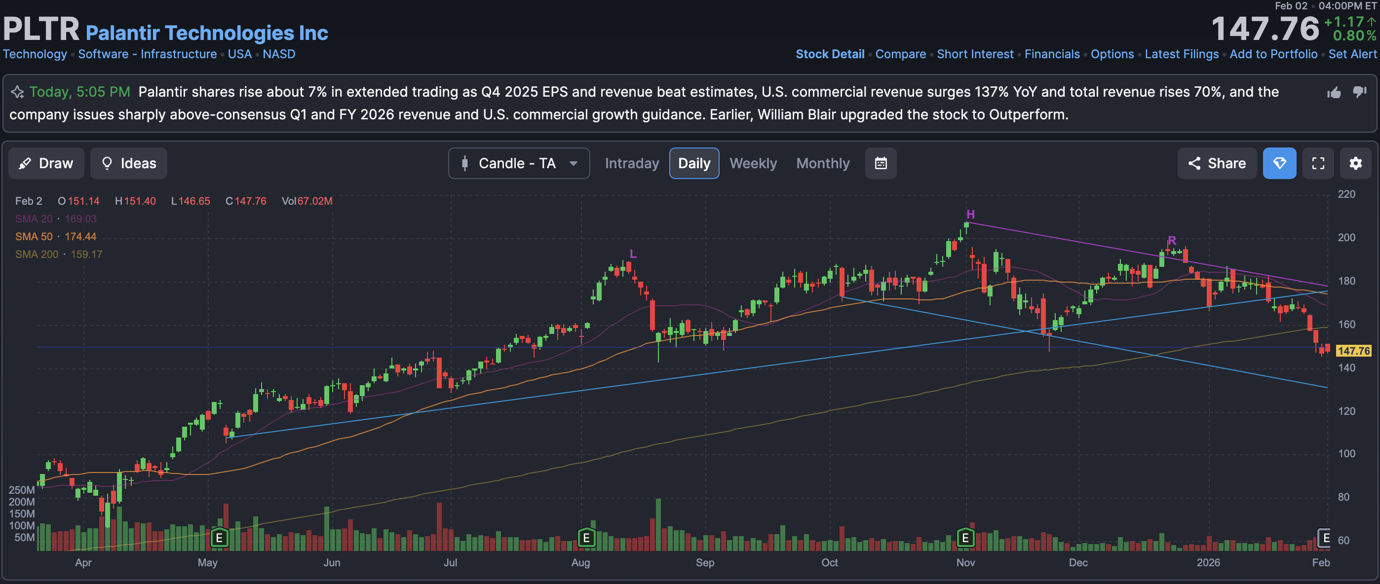The width and height of the screenshot is (1380, 584).
Task: Open the calendar date range icon
Action: (881, 163)
